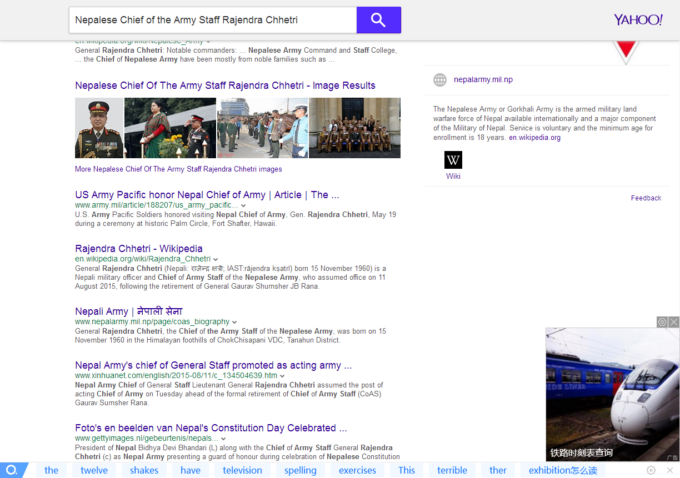Viewport: 680px width, 478px height.
Task: Click www.gettyimages.nl URL text
Action: point(147,439)
